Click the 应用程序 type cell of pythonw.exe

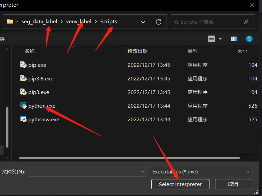[x=197, y=120]
